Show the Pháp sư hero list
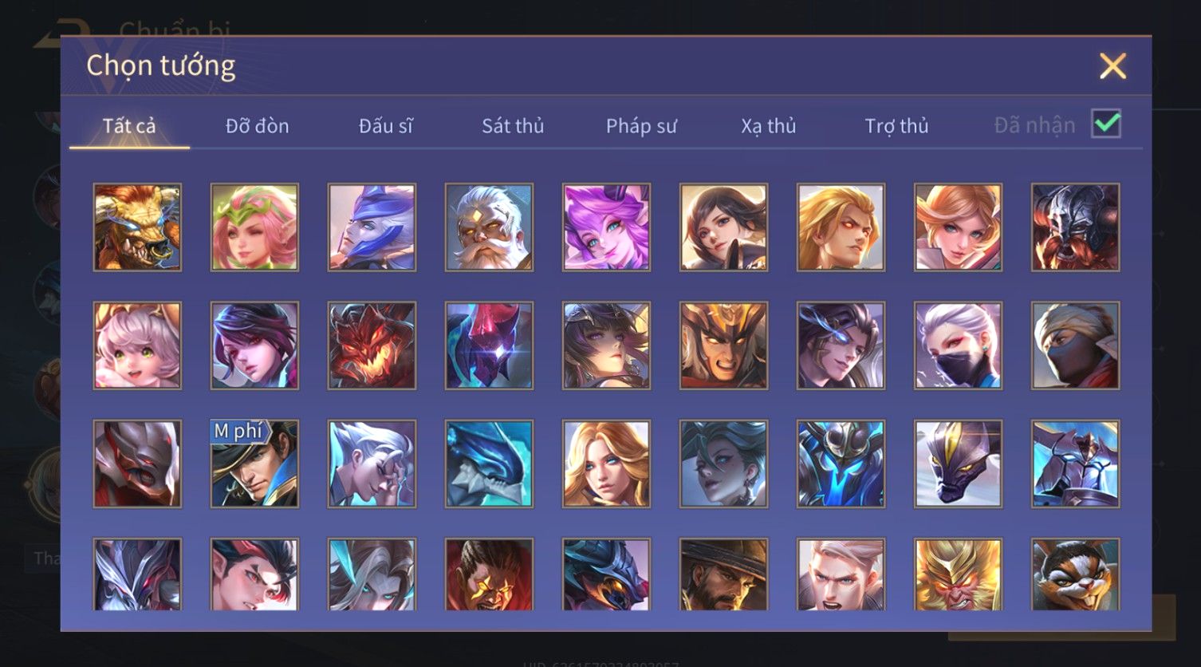The width and height of the screenshot is (1201, 667). click(x=641, y=126)
